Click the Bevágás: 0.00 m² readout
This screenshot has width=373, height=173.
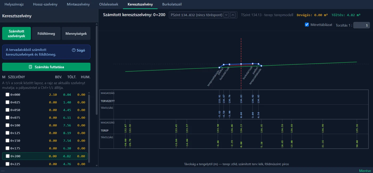tap(313, 15)
